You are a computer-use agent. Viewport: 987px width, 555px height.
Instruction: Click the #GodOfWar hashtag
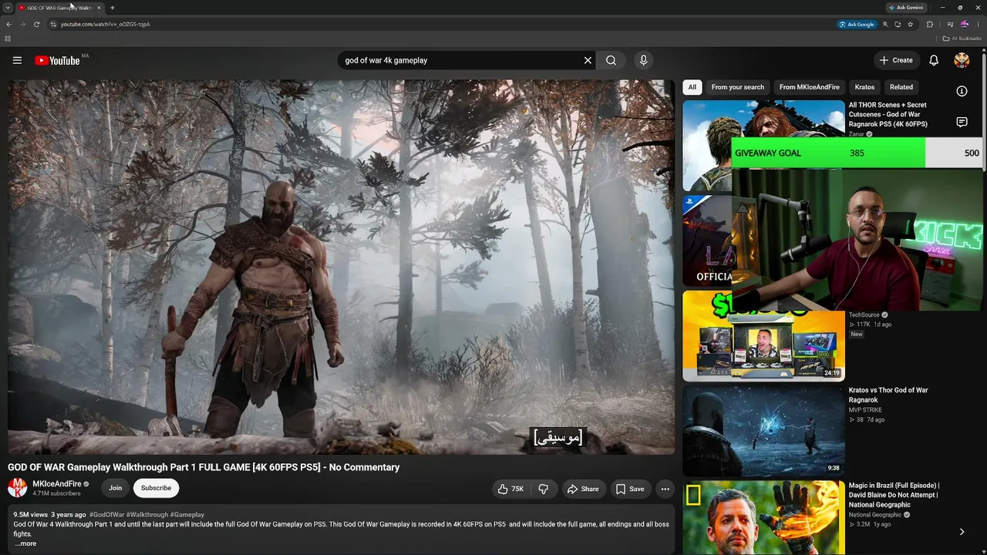tap(106, 514)
